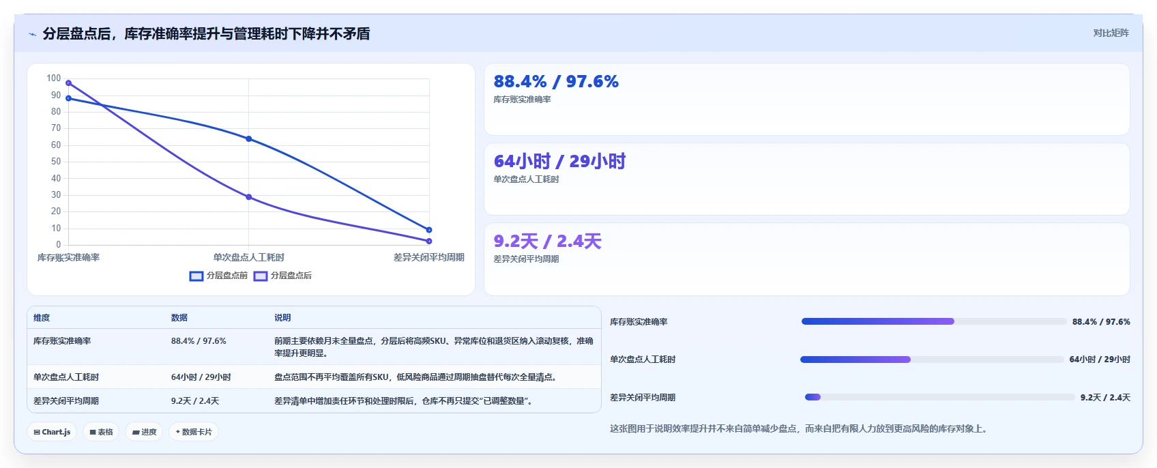Click the 分层盘点前 point at 差异关闭平均周期
Viewport: 1157px width, 468px height.
pos(429,230)
